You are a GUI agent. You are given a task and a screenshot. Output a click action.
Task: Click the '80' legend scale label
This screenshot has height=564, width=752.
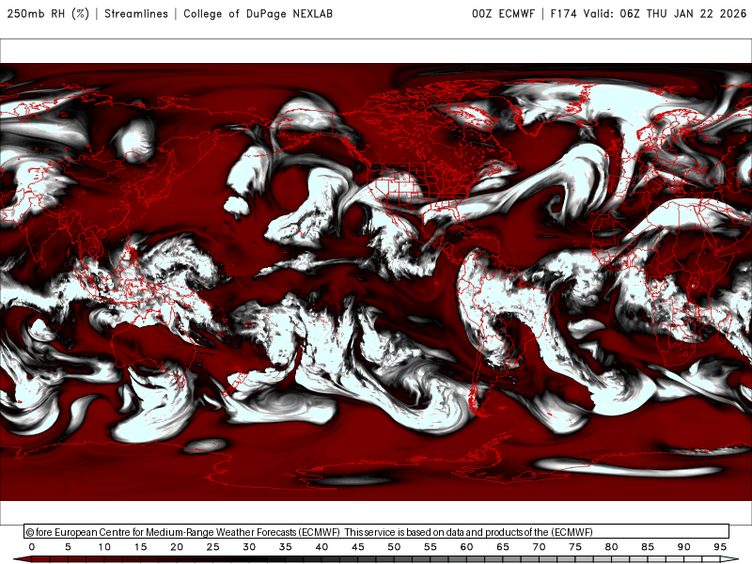pyautogui.click(x=612, y=547)
